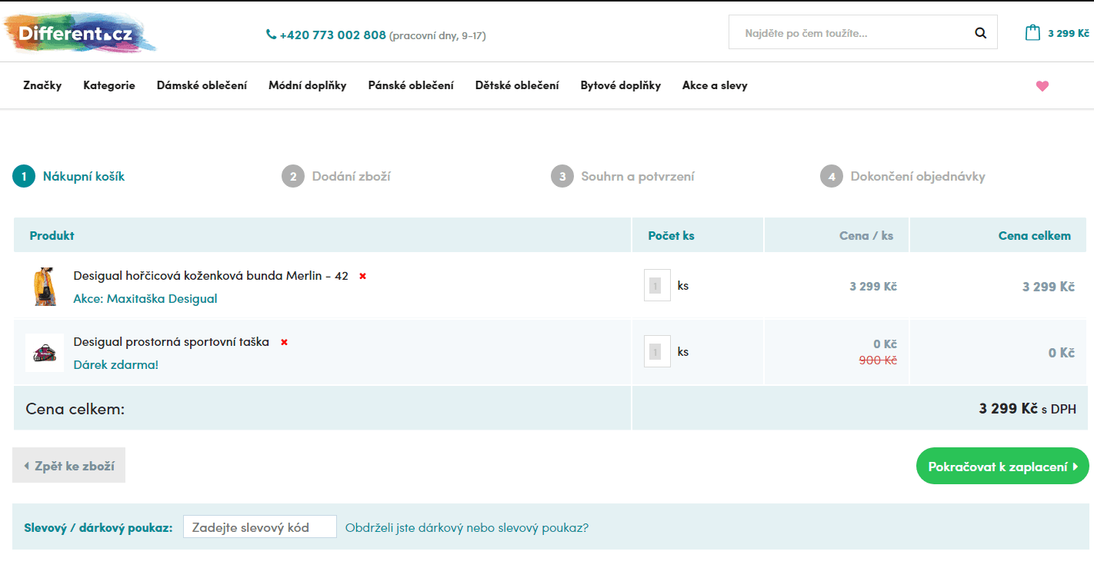This screenshot has width=1094, height=578.
Task: Open the shopping bag cart icon
Action: [x=1032, y=32]
